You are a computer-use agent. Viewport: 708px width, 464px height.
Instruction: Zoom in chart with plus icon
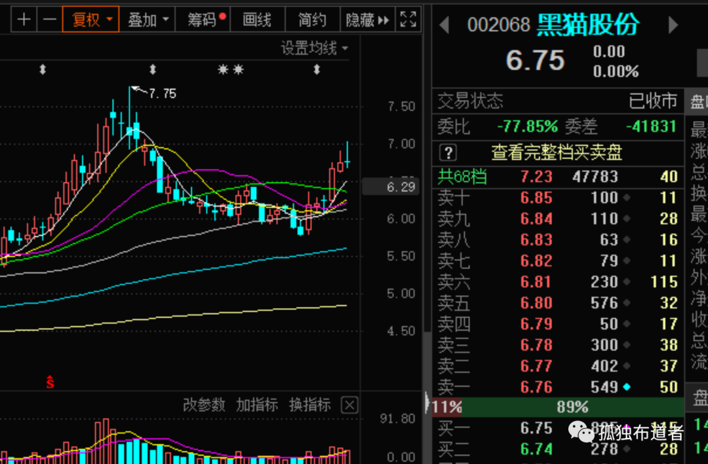click(x=24, y=20)
